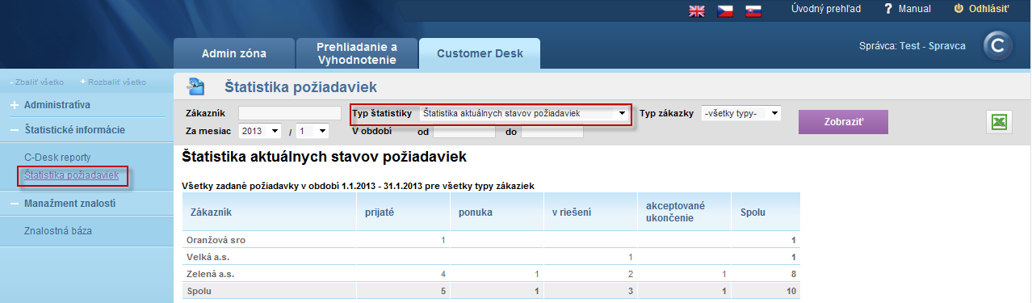Select the Velká a.s. row
Image resolution: width=1032 pixels, height=303 pixels.
(492, 256)
